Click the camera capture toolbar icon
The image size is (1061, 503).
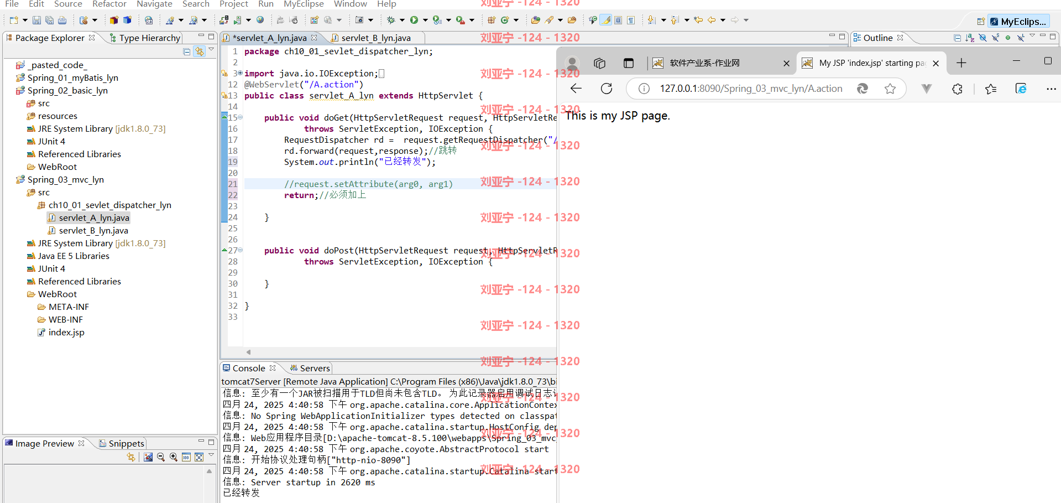[359, 20]
